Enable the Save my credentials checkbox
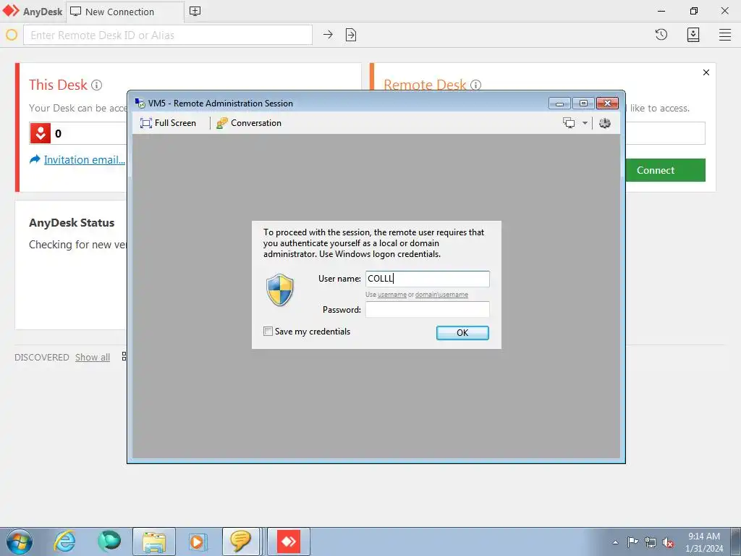The image size is (741, 556). pos(268,332)
